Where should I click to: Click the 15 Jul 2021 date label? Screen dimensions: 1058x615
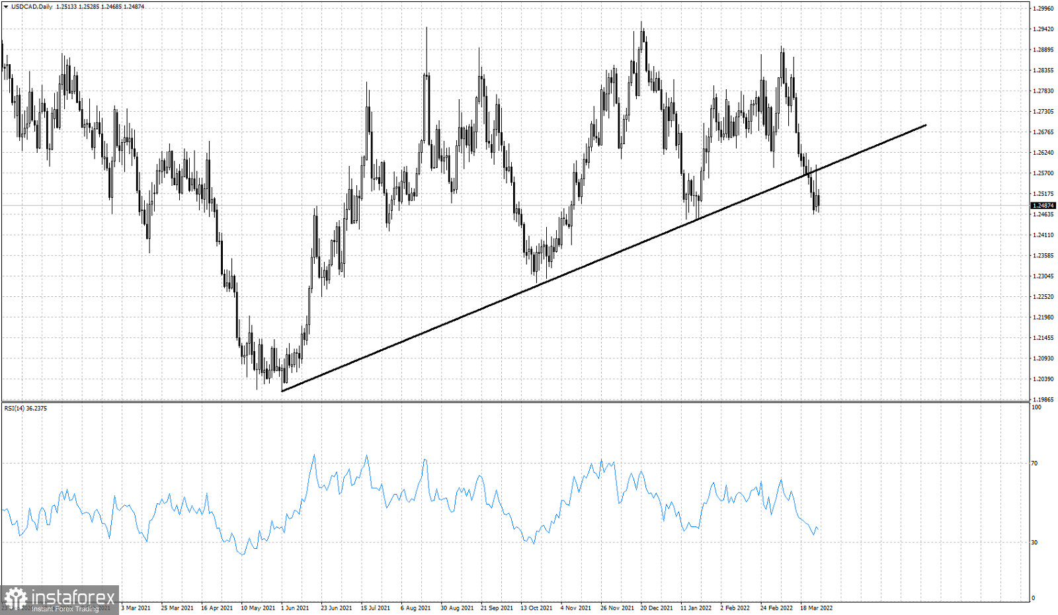pyautogui.click(x=376, y=608)
